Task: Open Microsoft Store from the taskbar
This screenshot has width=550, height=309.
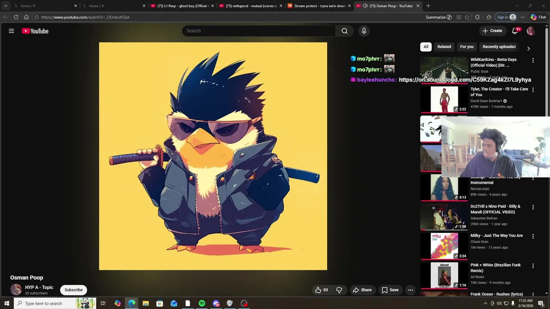Action: (159, 303)
